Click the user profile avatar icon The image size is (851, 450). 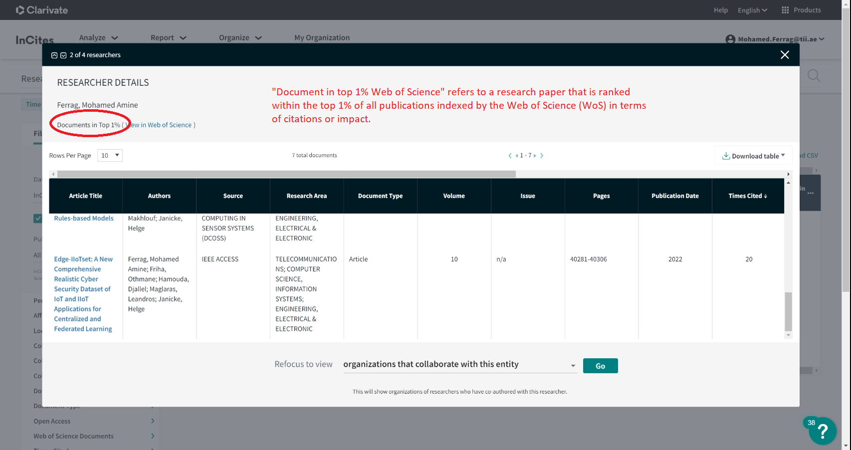pyautogui.click(x=730, y=39)
